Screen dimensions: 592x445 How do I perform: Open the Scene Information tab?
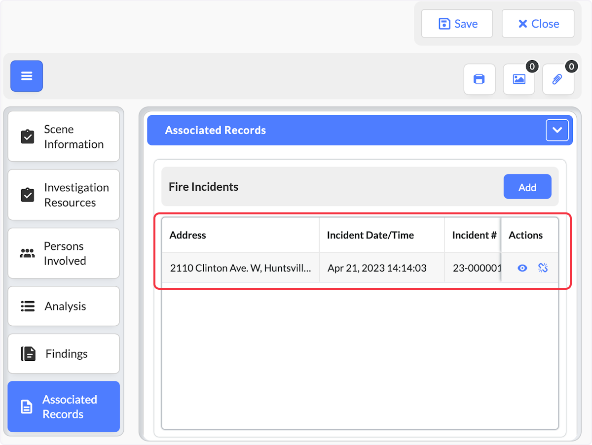coord(64,137)
